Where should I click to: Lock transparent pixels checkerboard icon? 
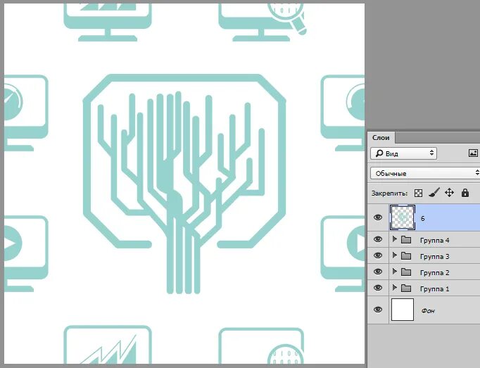418,193
